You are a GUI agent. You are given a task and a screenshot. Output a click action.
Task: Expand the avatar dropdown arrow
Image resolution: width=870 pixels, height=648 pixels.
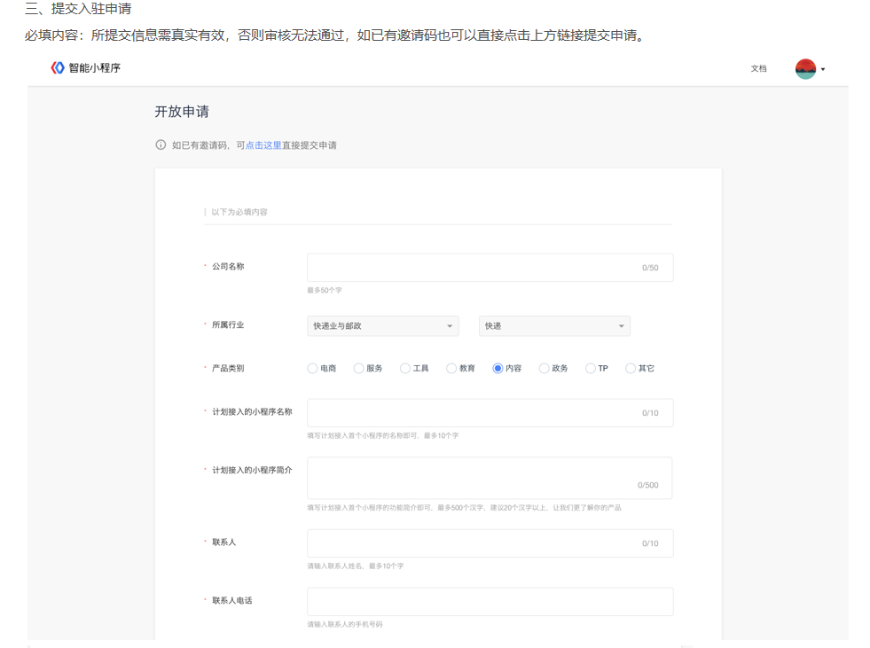pos(823,70)
